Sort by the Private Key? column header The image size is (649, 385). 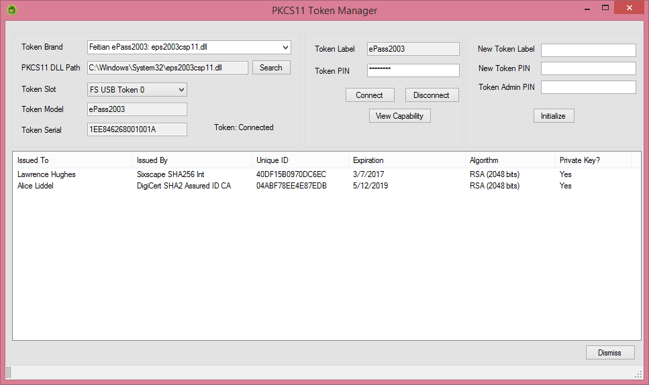tap(593, 160)
